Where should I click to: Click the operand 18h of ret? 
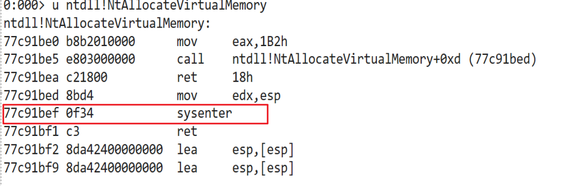coord(242,77)
